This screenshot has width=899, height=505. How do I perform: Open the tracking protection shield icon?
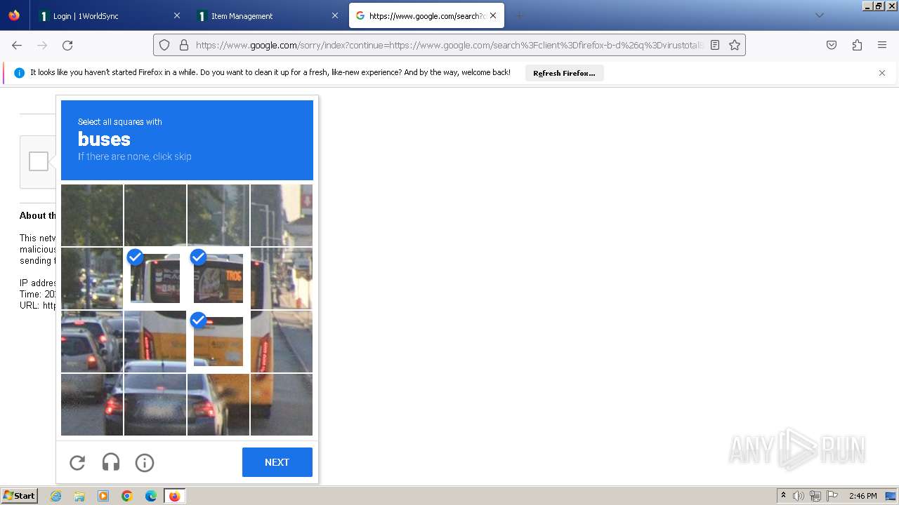pyautogui.click(x=164, y=45)
